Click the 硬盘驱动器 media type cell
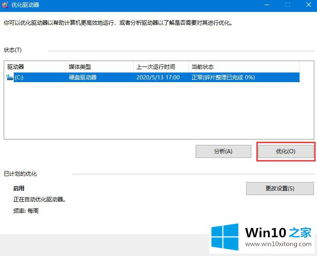This screenshot has height=256, width=317. [x=83, y=78]
